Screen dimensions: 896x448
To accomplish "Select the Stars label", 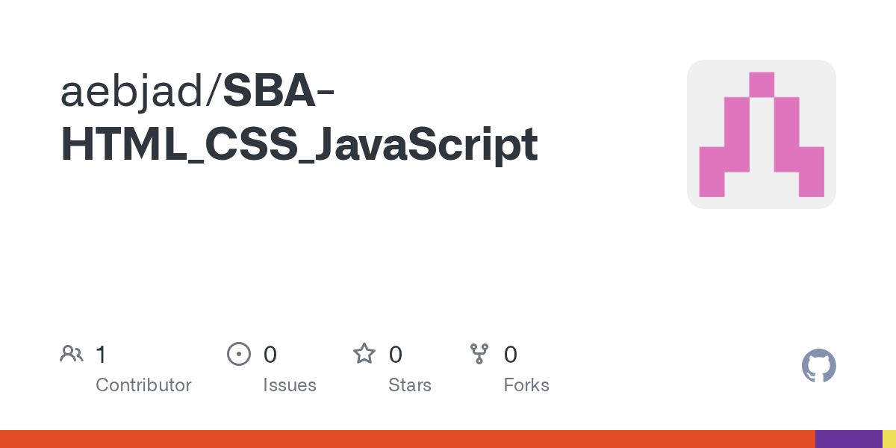I will coord(410,385).
